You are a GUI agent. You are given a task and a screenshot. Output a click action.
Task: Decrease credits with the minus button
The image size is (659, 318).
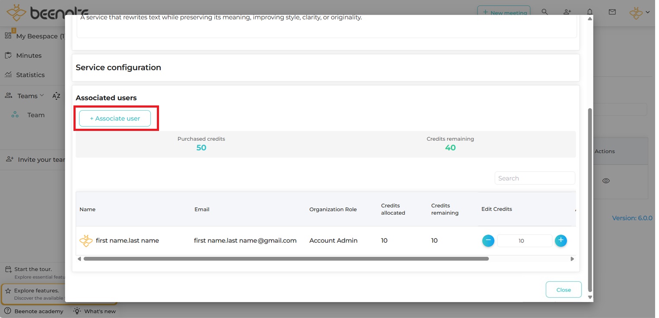tap(488, 241)
